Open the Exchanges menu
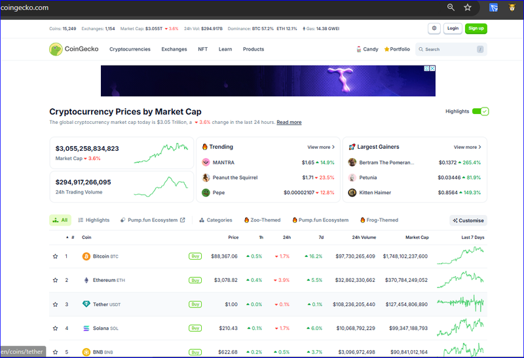The width and height of the screenshot is (524, 358). pos(174,49)
